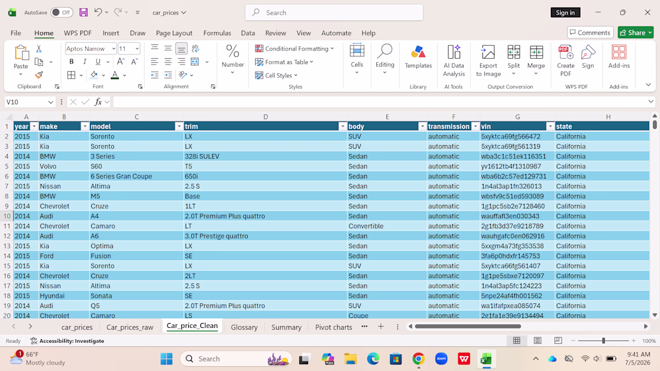
Task: Click the Orientation text angle icon
Action: [182, 75]
